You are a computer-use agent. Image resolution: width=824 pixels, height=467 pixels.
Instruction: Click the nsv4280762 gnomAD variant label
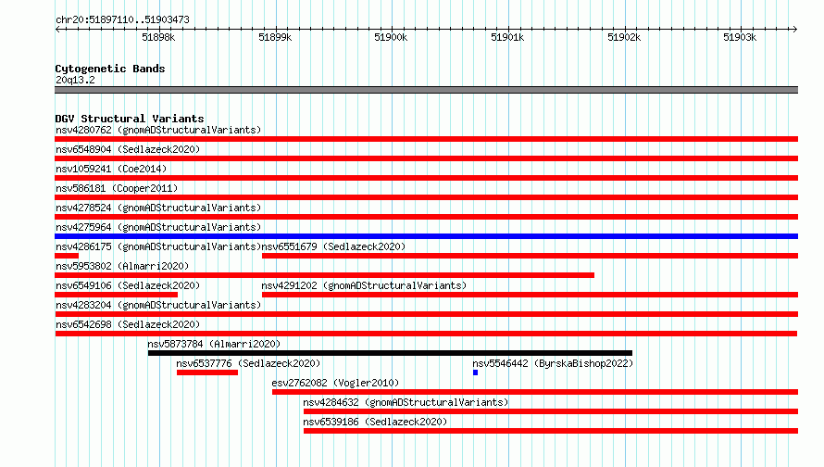158,130
